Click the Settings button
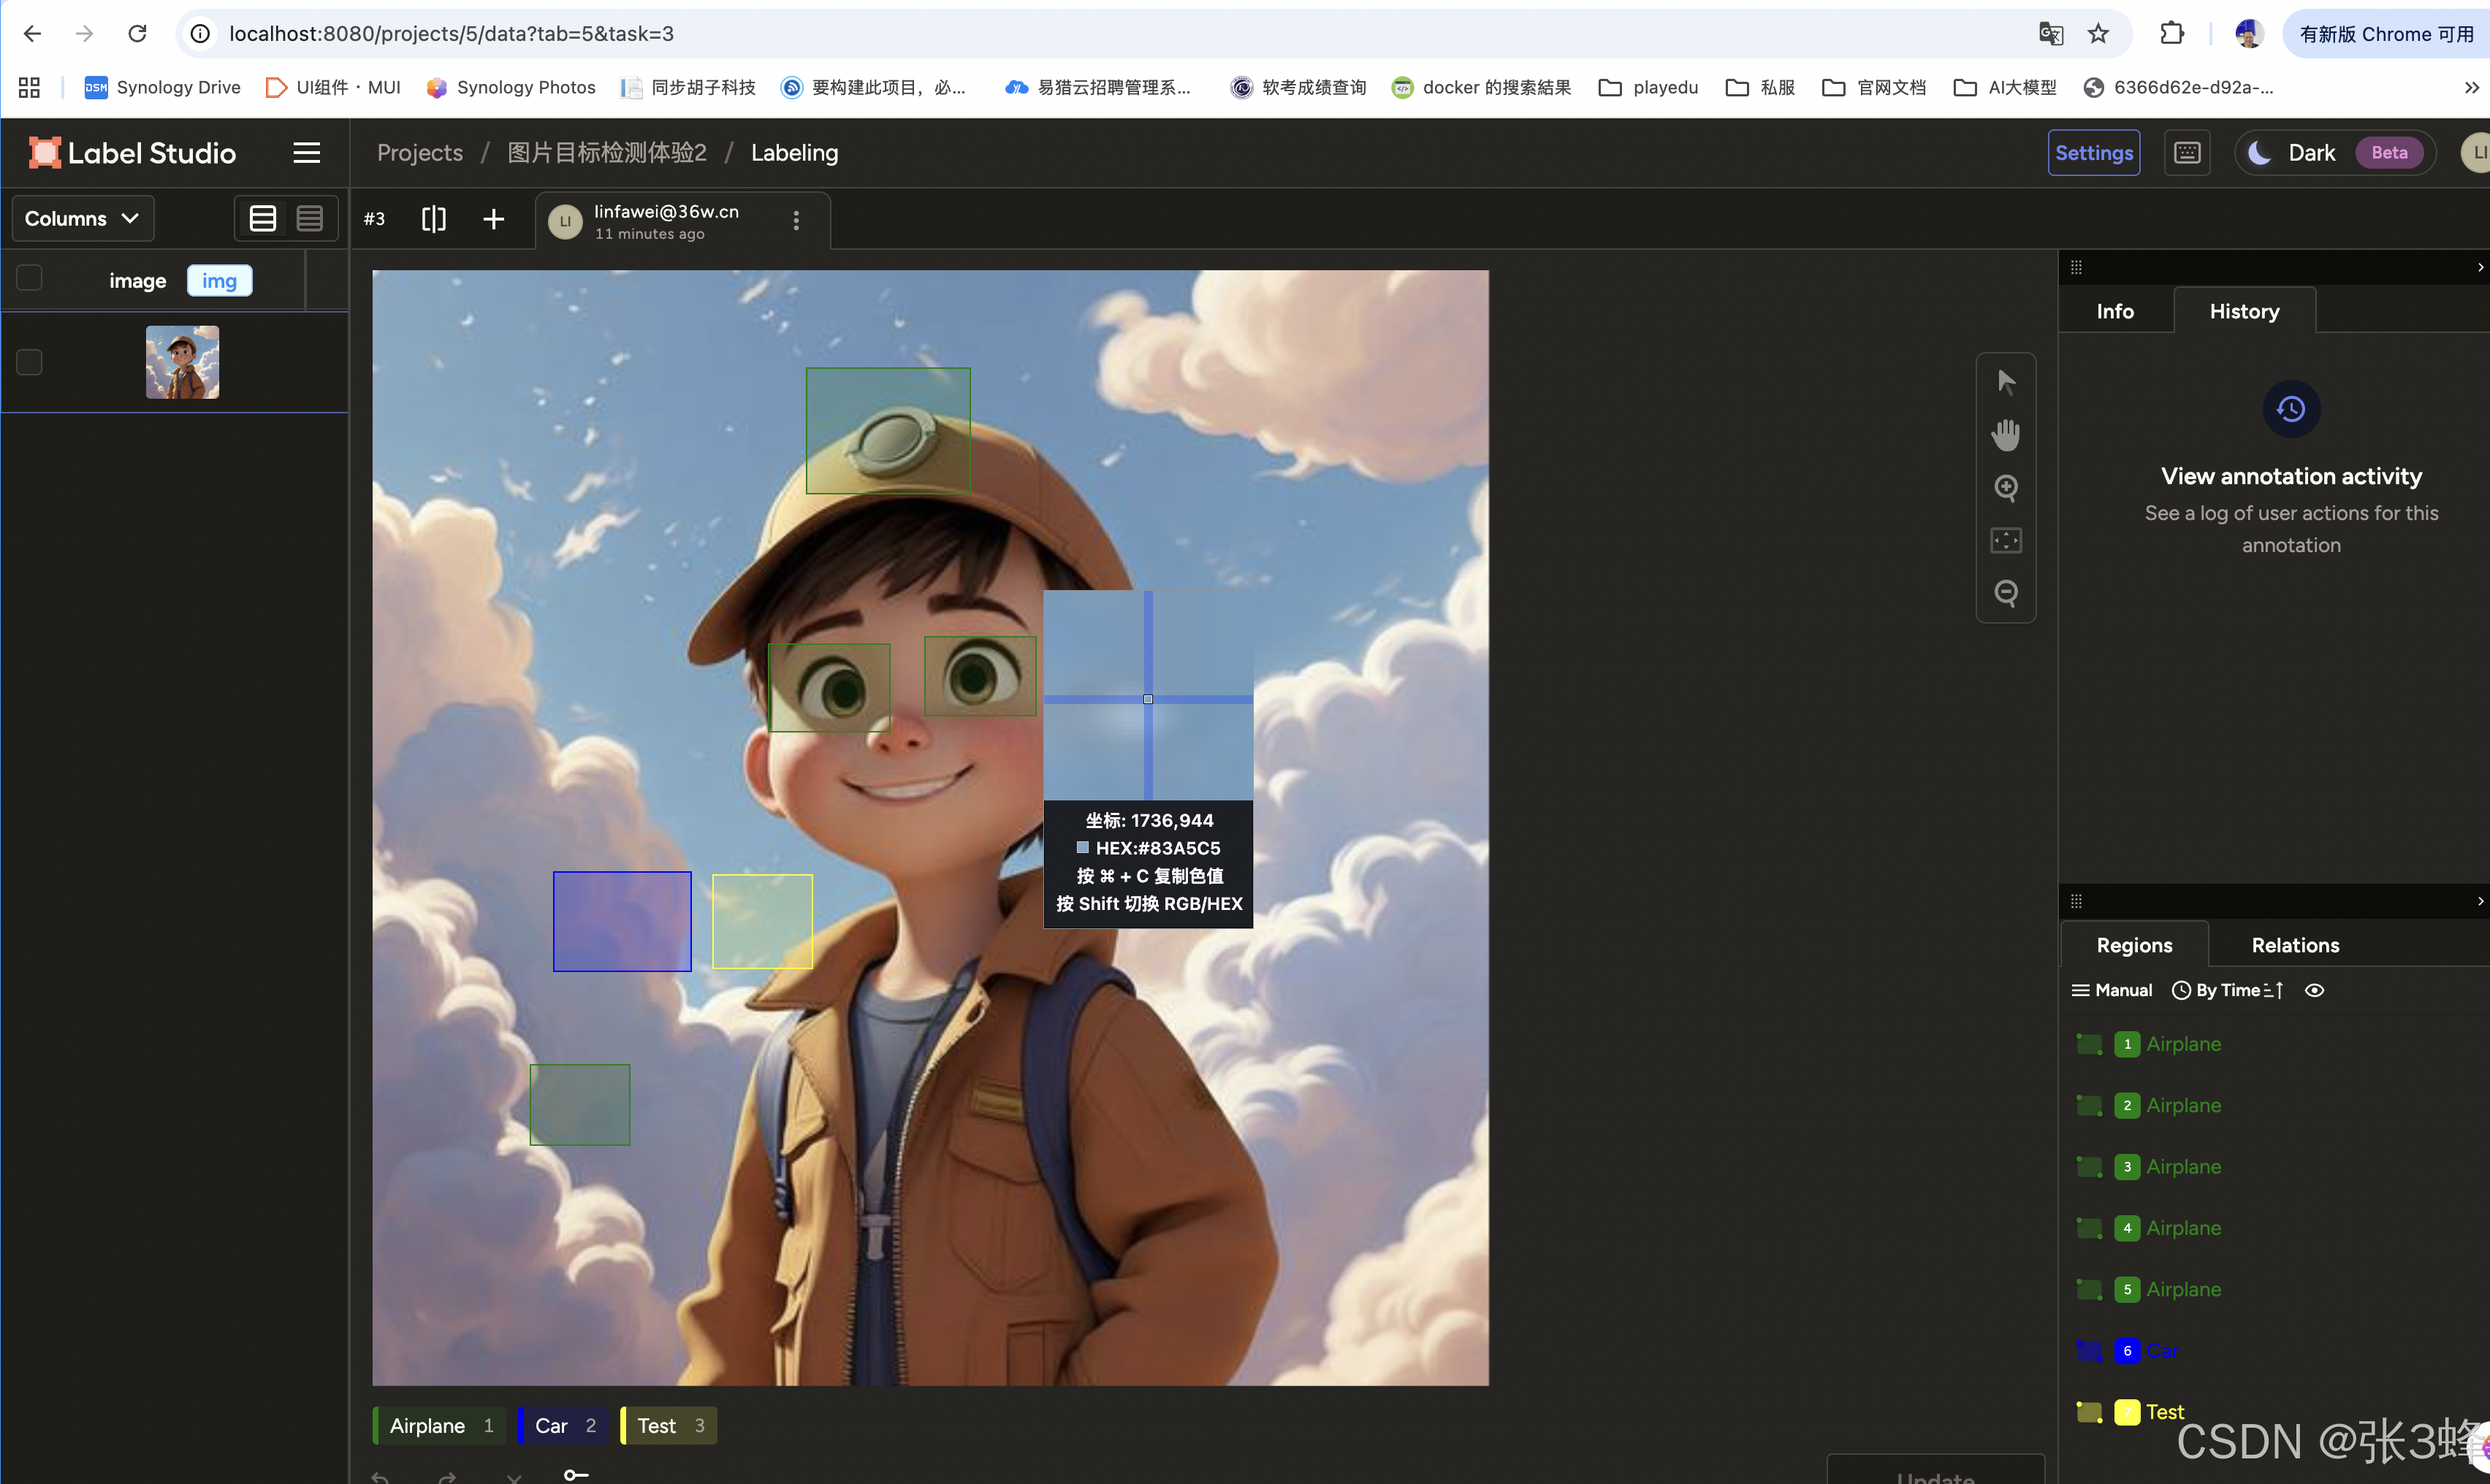This screenshot has width=2490, height=1484. pyautogui.click(x=2094, y=153)
